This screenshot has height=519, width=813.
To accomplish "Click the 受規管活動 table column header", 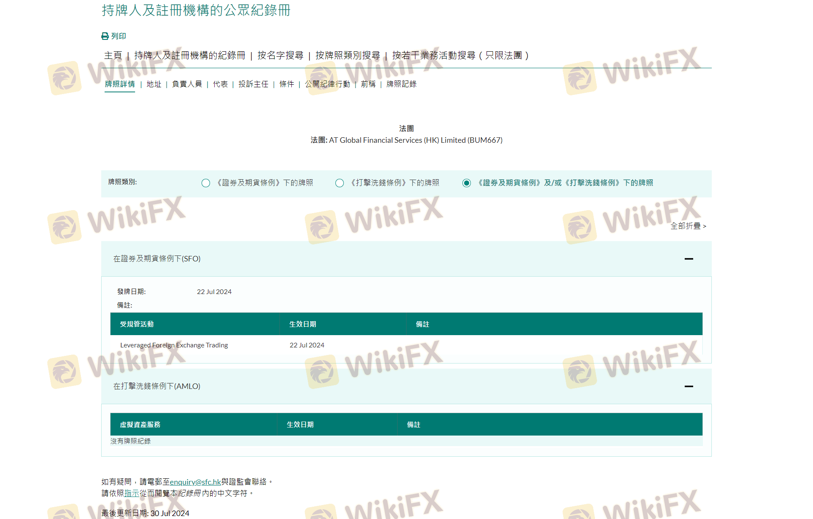I will pos(137,324).
